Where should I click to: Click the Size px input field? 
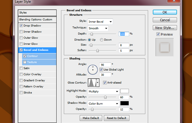[x=124, y=45]
